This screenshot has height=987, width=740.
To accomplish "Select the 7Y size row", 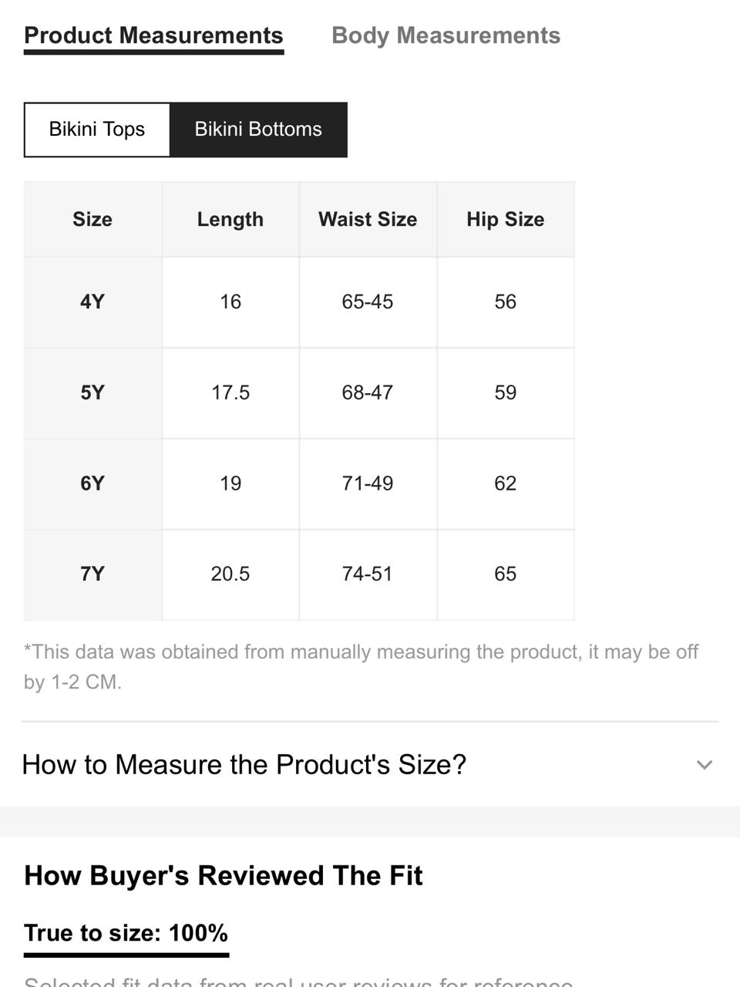I will pos(299,574).
